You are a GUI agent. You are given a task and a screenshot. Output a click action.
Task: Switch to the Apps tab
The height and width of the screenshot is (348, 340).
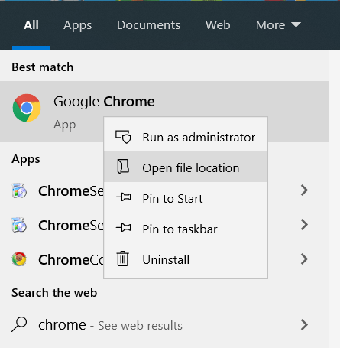tap(78, 25)
